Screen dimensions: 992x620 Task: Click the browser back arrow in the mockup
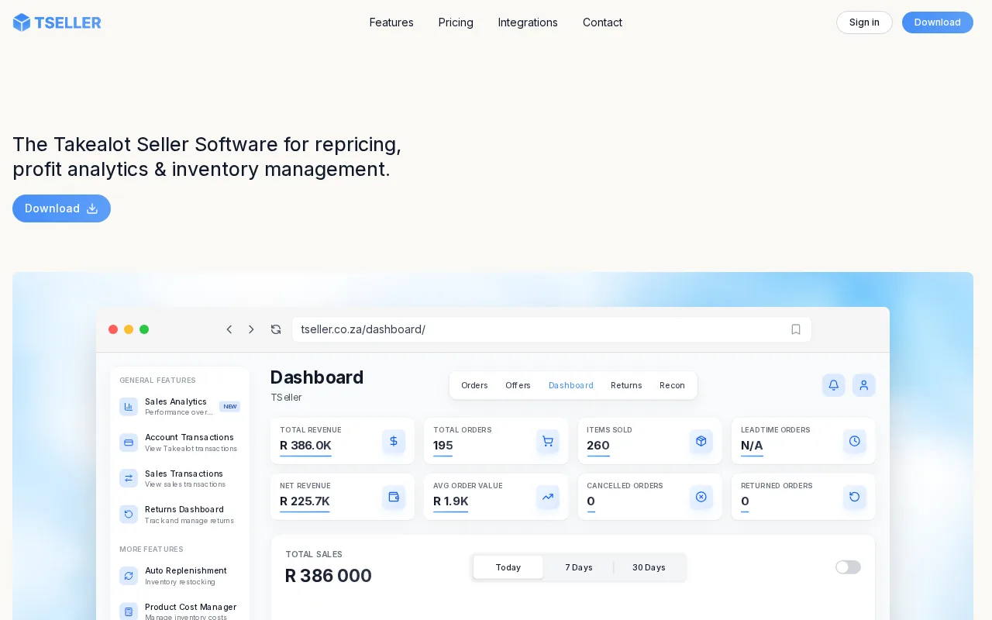click(229, 329)
